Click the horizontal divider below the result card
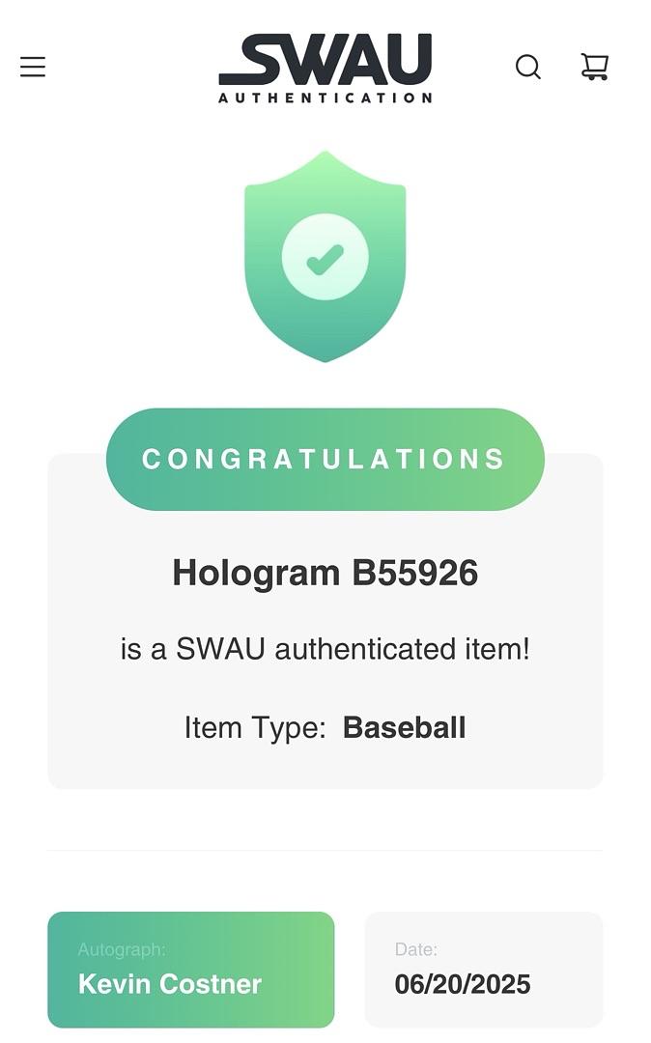This screenshot has width=651, height=1043. click(x=325, y=851)
